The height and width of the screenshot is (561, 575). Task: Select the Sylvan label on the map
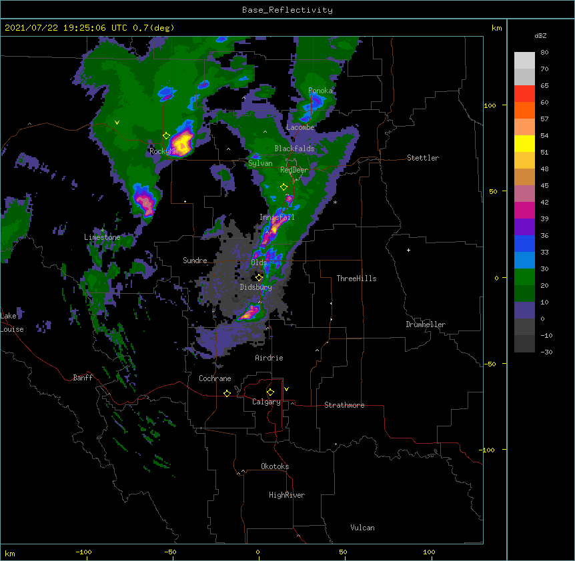tap(260, 163)
